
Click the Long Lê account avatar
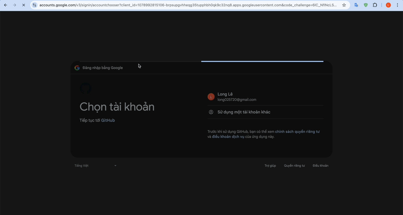[211, 97]
